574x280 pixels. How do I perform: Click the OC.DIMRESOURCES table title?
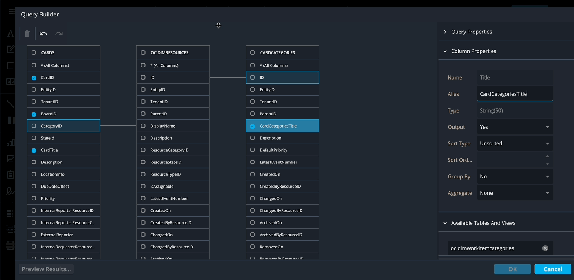pos(169,52)
